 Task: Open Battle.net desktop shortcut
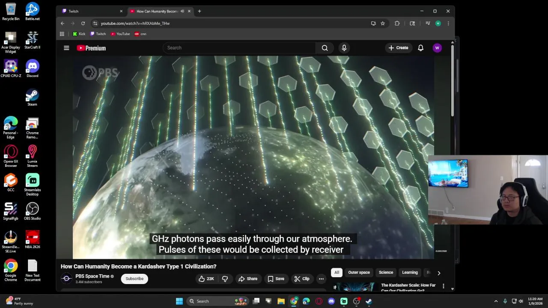33,12
